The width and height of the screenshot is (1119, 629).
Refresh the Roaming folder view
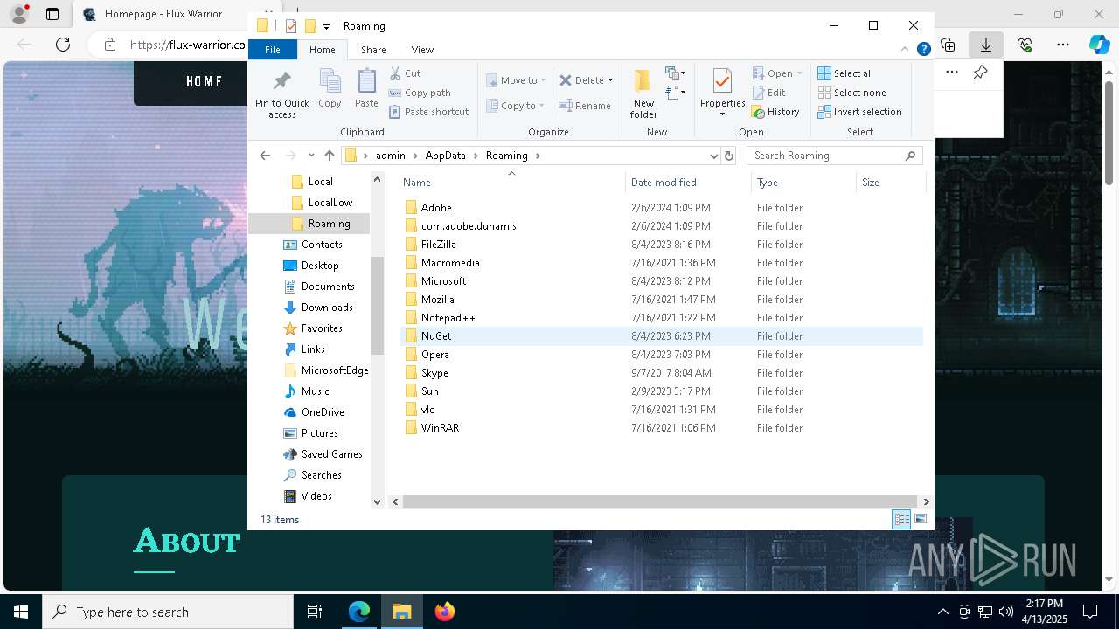click(x=729, y=156)
